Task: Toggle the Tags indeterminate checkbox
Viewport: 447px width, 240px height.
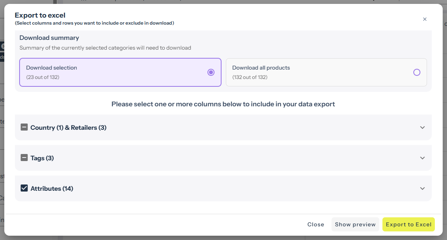Action: coord(24,158)
